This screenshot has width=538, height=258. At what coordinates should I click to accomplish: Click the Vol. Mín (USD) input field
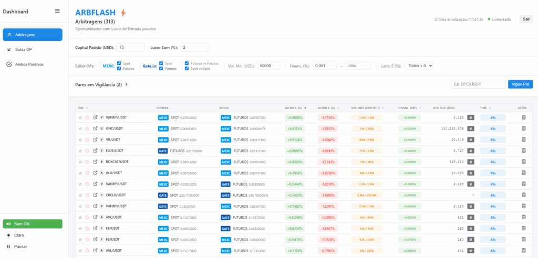click(272, 66)
